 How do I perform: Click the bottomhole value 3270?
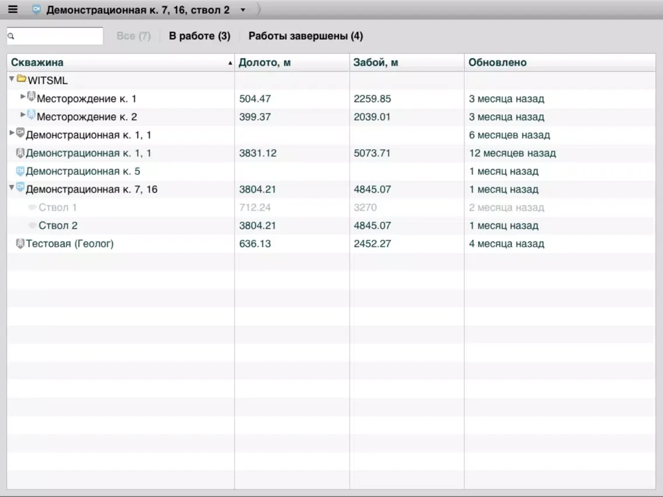(x=365, y=208)
